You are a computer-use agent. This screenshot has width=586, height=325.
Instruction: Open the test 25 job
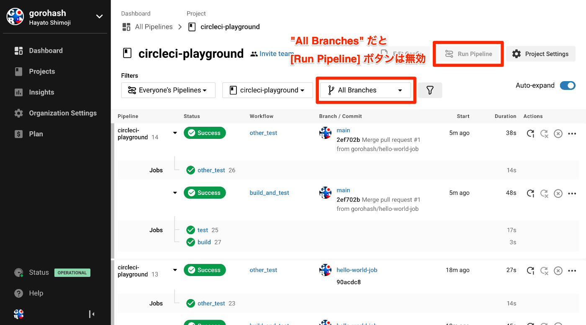(203, 230)
